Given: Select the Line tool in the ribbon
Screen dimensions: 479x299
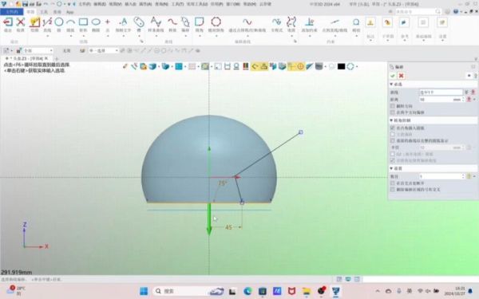Looking at the screenshot, I should click(47, 22).
